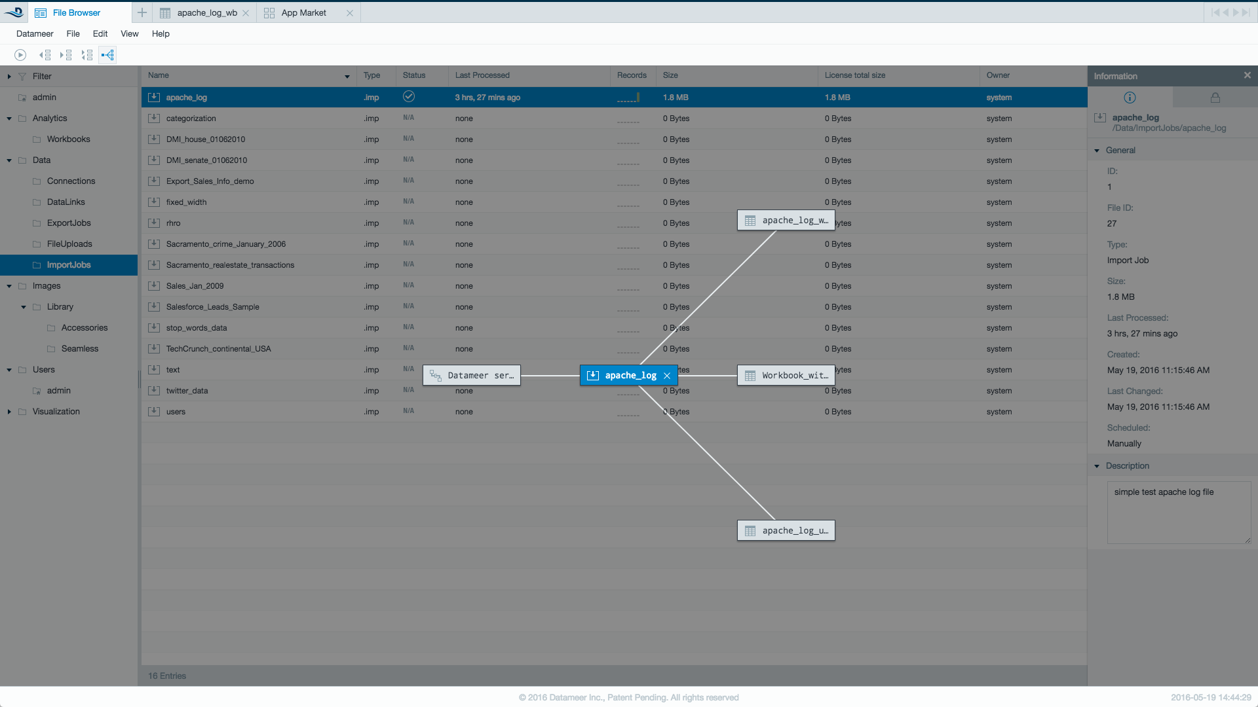Close the apache_log node in graph

tap(667, 376)
